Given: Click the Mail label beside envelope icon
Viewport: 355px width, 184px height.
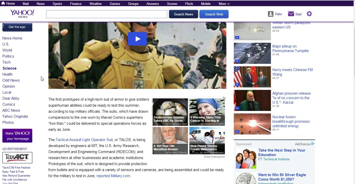Looking at the screenshot, I should tap(298, 14).
